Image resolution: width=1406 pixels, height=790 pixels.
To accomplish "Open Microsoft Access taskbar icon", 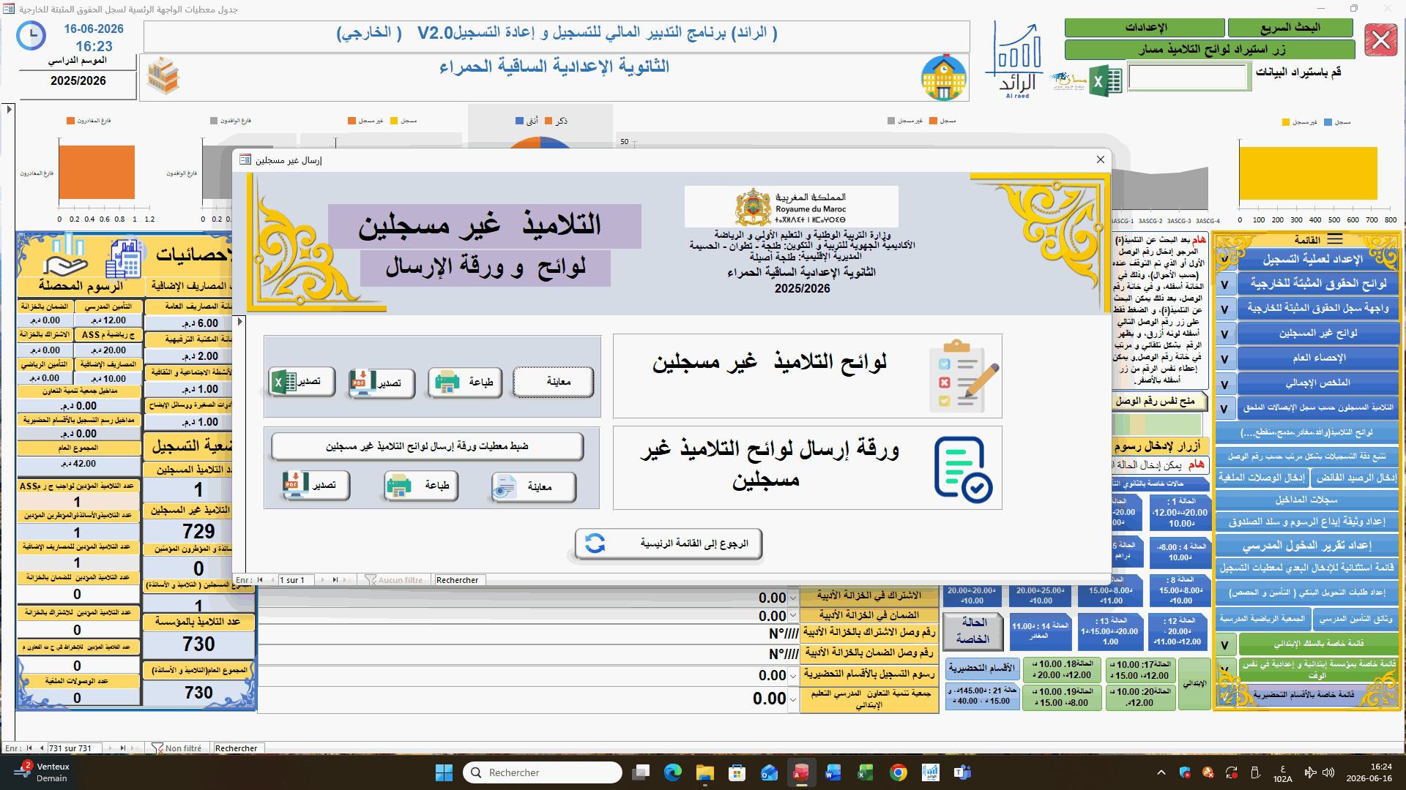I will coord(801,772).
